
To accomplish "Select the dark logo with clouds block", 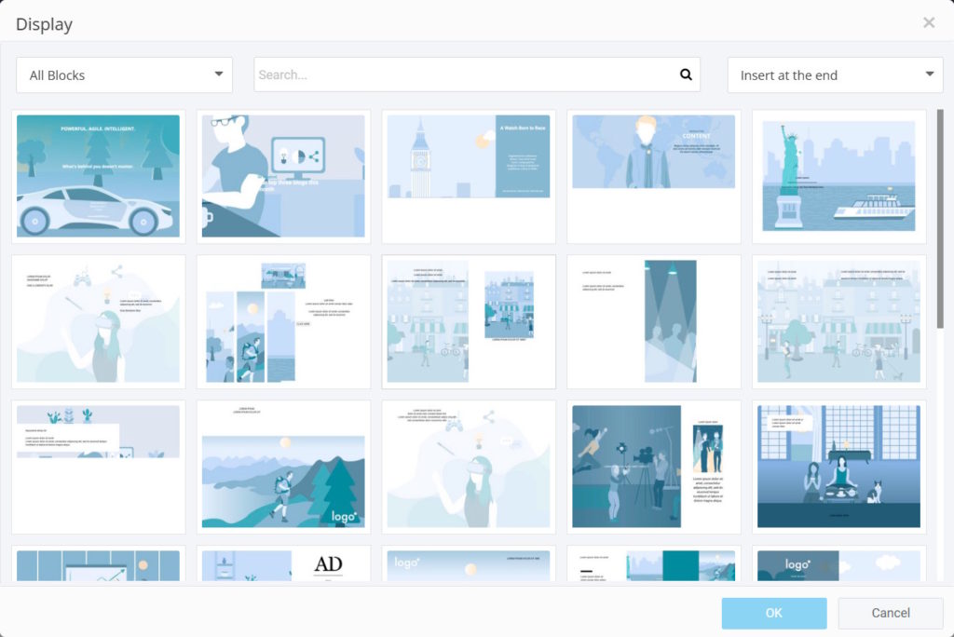I will [839, 564].
